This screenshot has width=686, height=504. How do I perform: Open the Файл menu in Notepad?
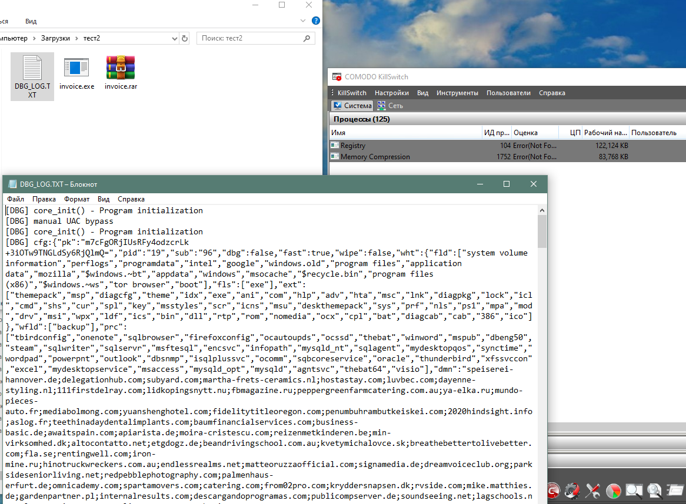tap(15, 199)
